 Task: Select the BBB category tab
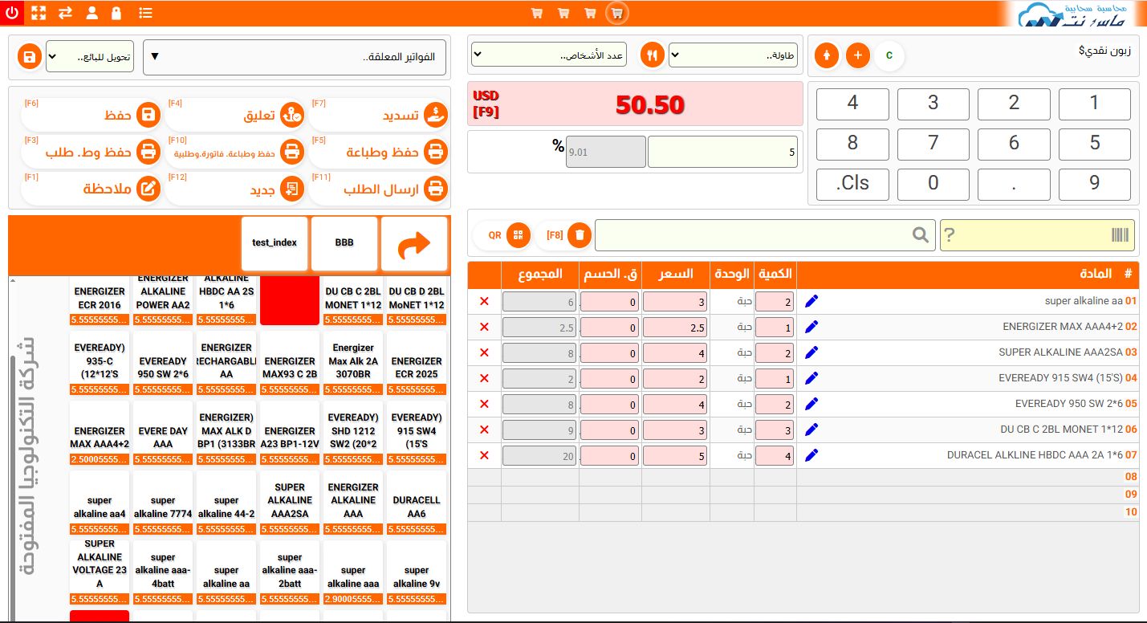[344, 242]
